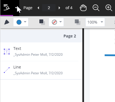
Task: Click the page number field showing 2
Action: [49, 8]
